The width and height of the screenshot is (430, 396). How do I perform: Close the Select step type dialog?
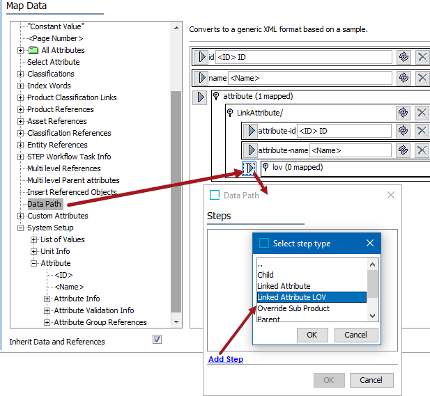(370, 243)
